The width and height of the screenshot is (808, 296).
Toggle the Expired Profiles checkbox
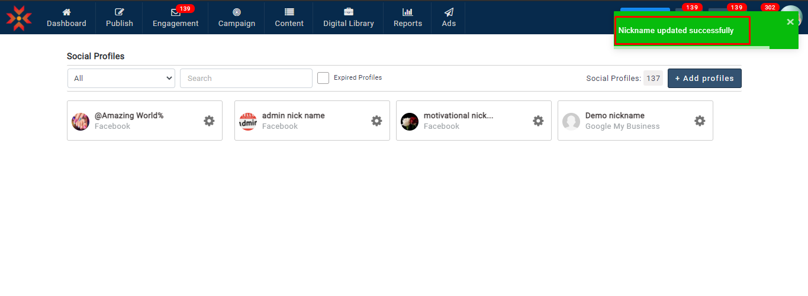[323, 78]
